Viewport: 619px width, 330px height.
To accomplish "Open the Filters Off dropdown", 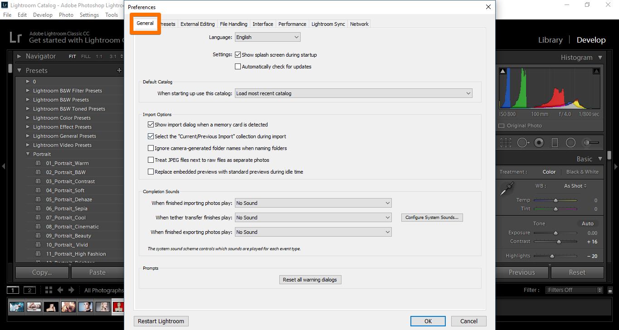I will pyautogui.click(x=574, y=290).
